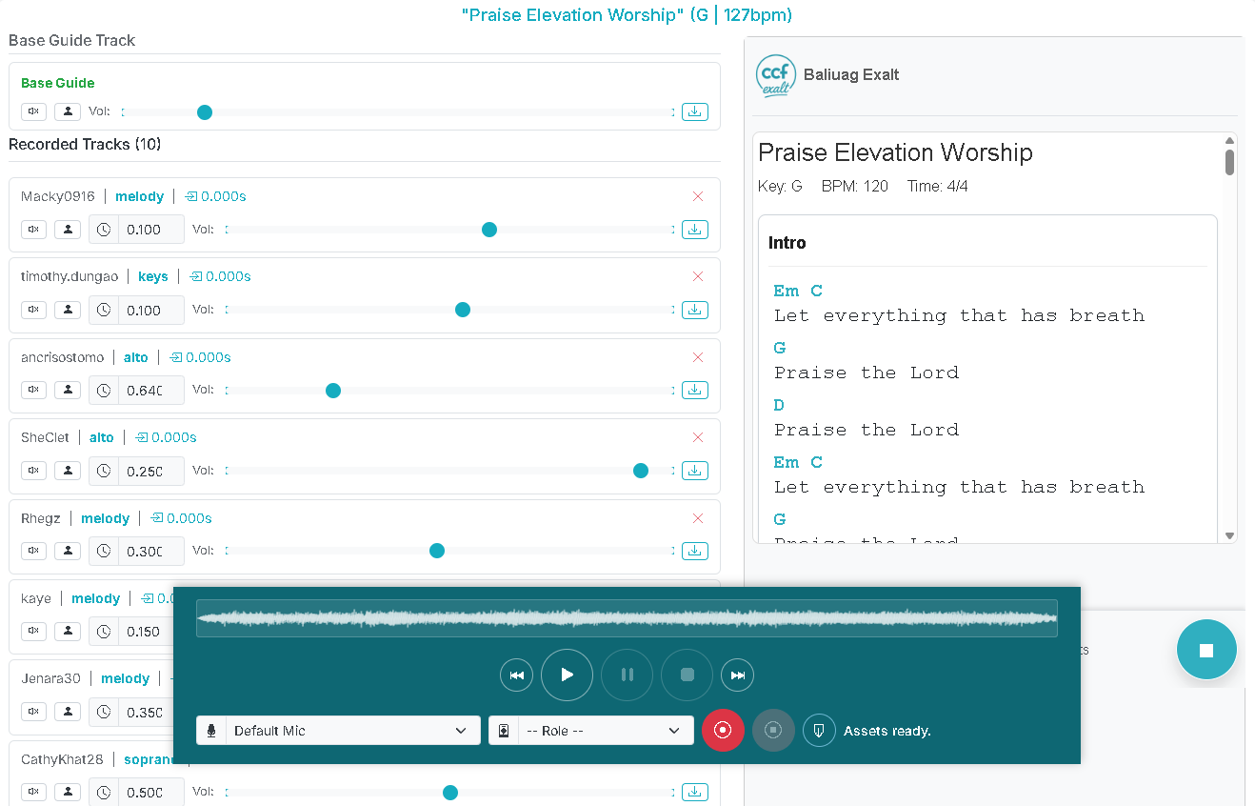Click the Baliuag Exalt logo
The width and height of the screenshot is (1255, 806).
pyautogui.click(x=775, y=75)
